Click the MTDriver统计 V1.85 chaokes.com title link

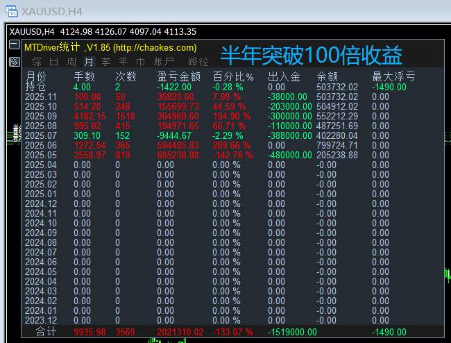pos(110,47)
